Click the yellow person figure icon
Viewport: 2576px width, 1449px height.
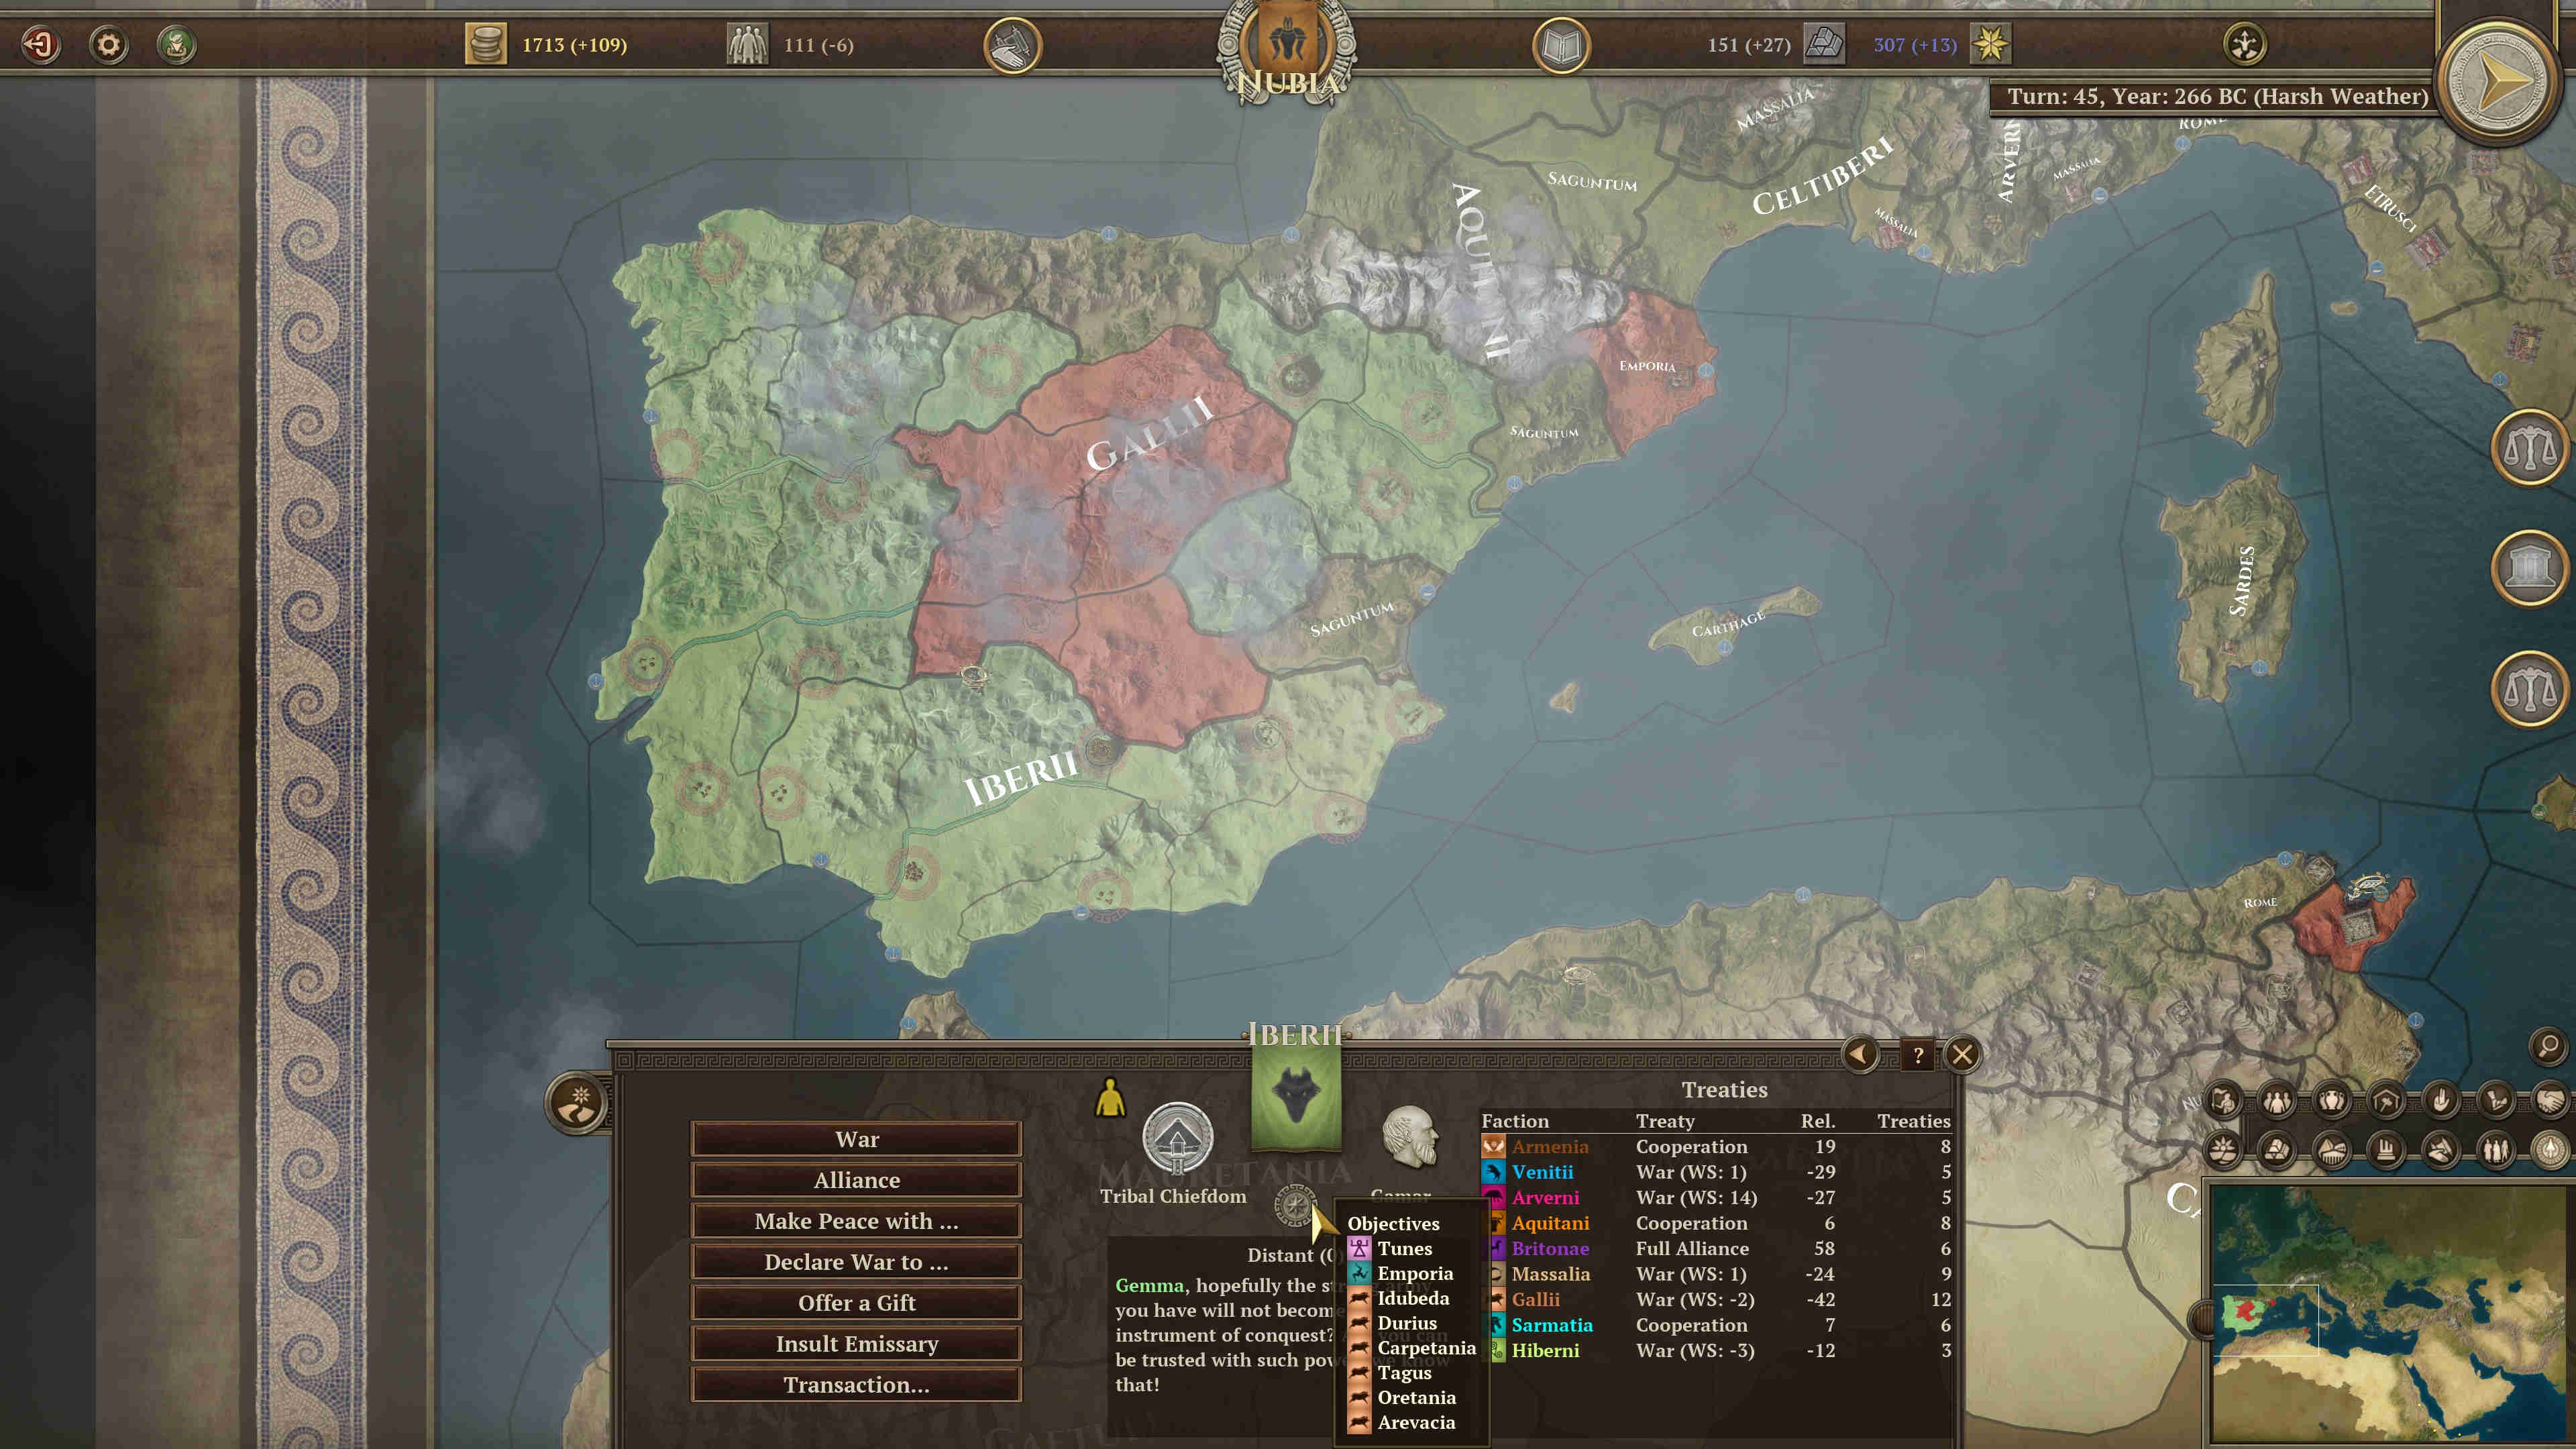[x=1110, y=1097]
